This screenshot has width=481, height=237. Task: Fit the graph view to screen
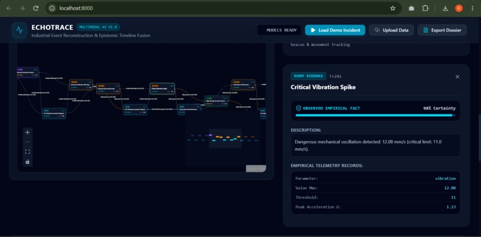click(x=27, y=152)
